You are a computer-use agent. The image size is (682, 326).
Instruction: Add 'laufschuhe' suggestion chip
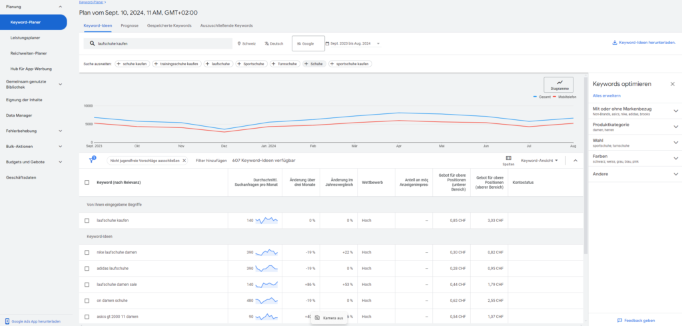pos(218,64)
